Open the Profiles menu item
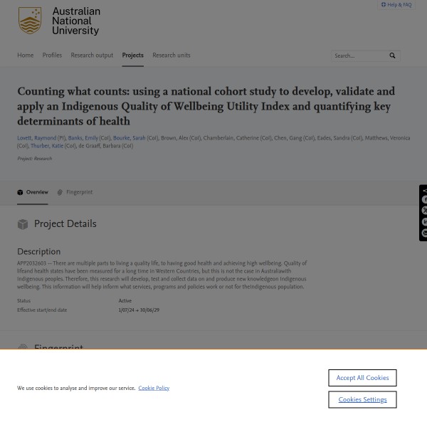The width and height of the screenshot is (427, 427). tap(52, 56)
